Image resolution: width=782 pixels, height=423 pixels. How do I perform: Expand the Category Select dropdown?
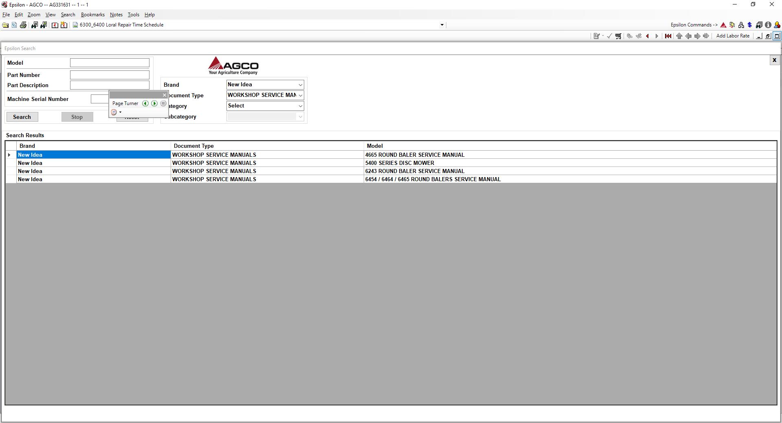point(301,106)
